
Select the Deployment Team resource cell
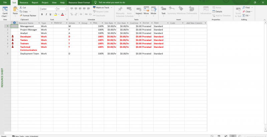point(29,53)
